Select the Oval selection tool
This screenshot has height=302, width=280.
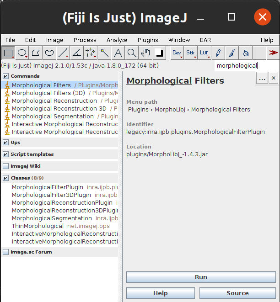point(22,53)
